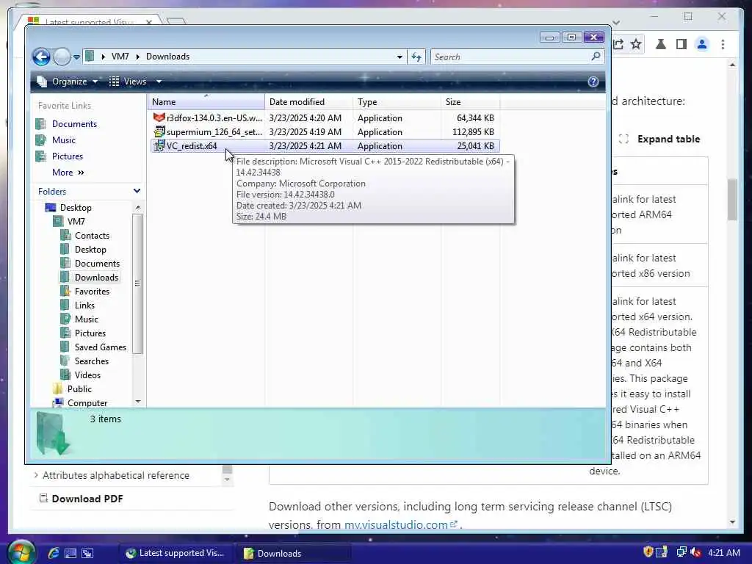The image size is (752, 564).
Task: Click folder tree scrollbar up arrow
Action: pyautogui.click(x=137, y=208)
